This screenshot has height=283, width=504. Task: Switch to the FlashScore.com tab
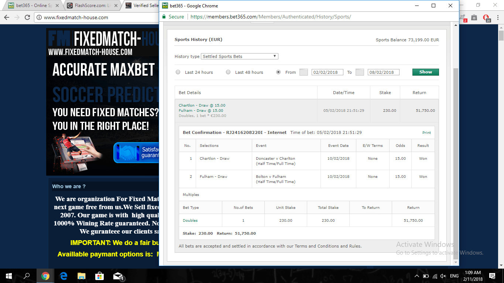pyautogui.click(x=92, y=6)
